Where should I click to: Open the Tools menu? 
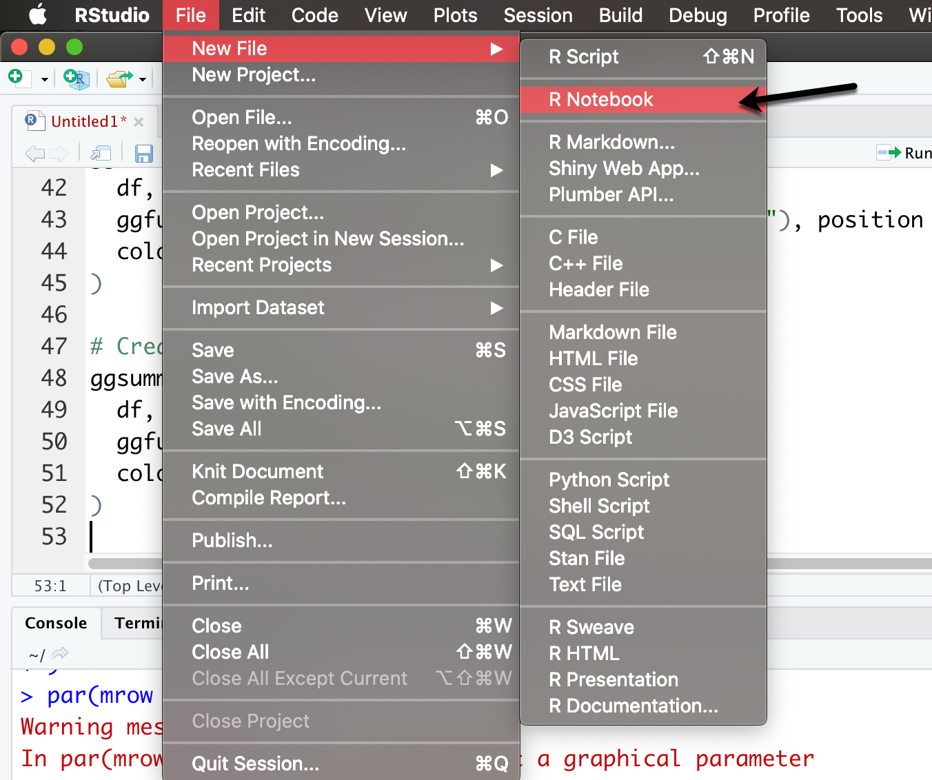(859, 15)
